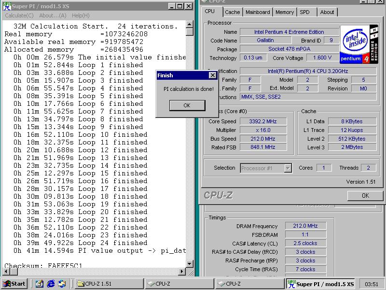
Task: Launch Internet Explorer from quick launch
Action: point(51,284)
